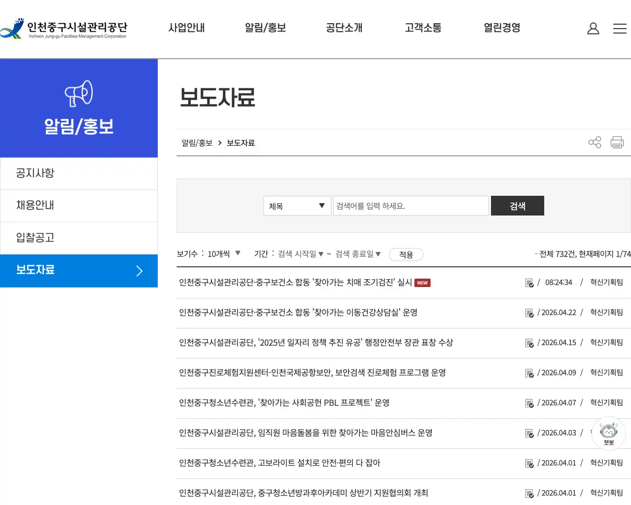Click the user login person icon
This screenshot has width=631, height=505.
pyautogui.click(x=593, y=28)
